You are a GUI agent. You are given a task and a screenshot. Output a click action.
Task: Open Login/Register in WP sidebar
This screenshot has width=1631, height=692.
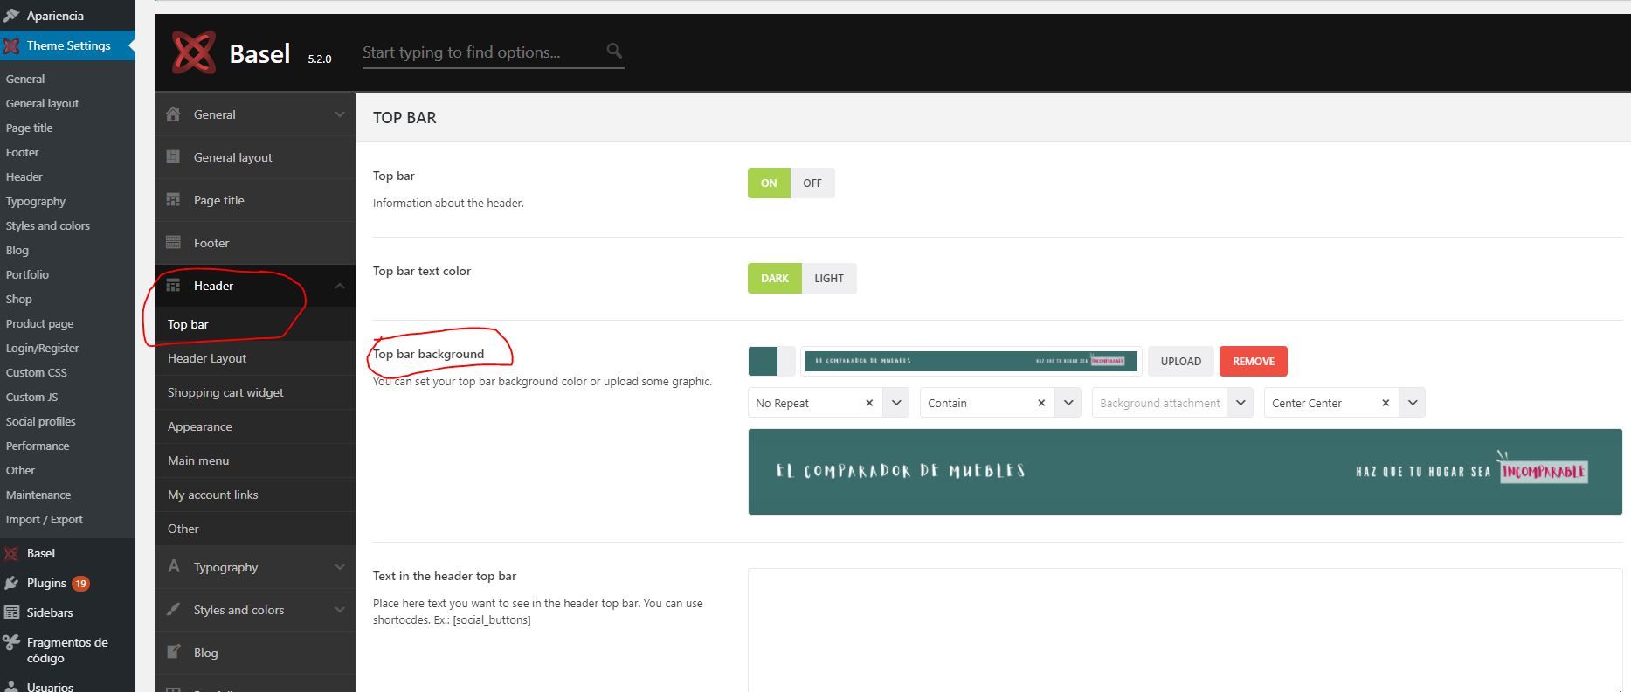pos(42,348)
